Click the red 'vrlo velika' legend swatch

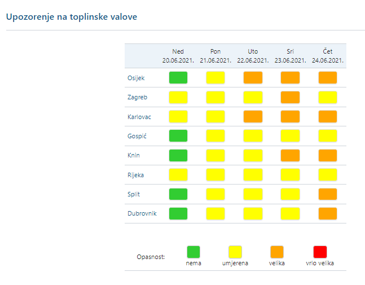tap(320, 252)
